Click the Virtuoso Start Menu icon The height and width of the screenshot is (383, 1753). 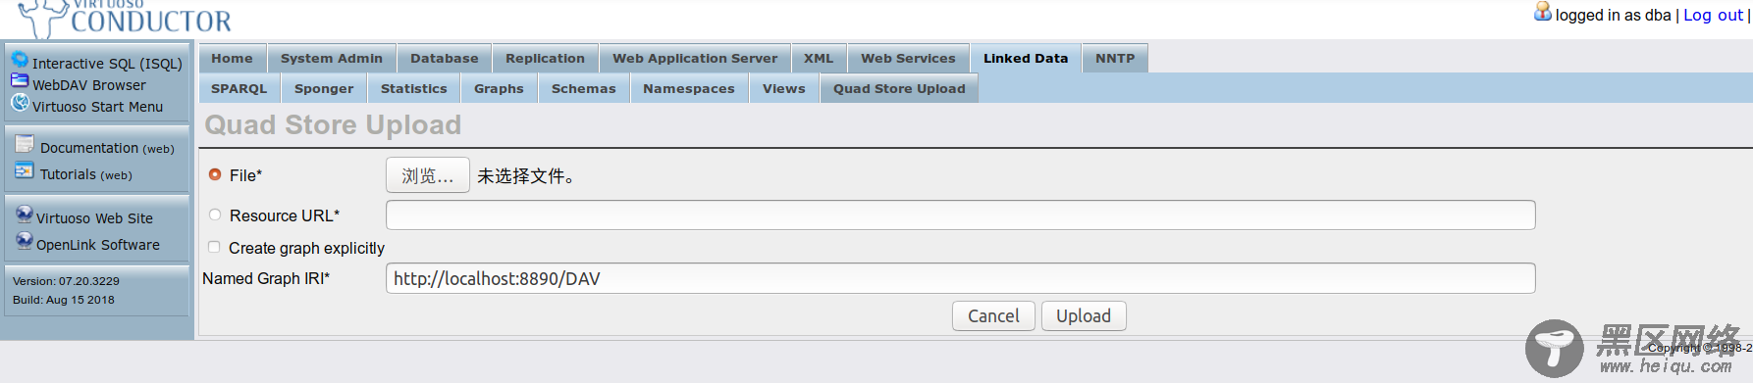[x=20, y=102]
